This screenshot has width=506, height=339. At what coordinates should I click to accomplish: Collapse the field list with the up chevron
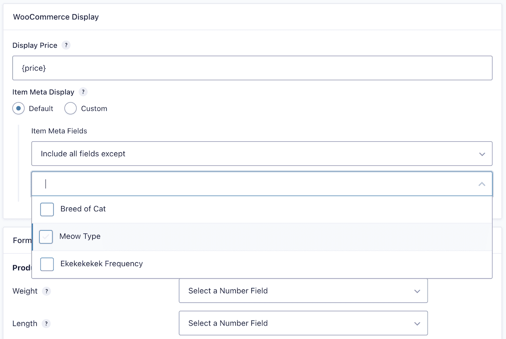482,184
